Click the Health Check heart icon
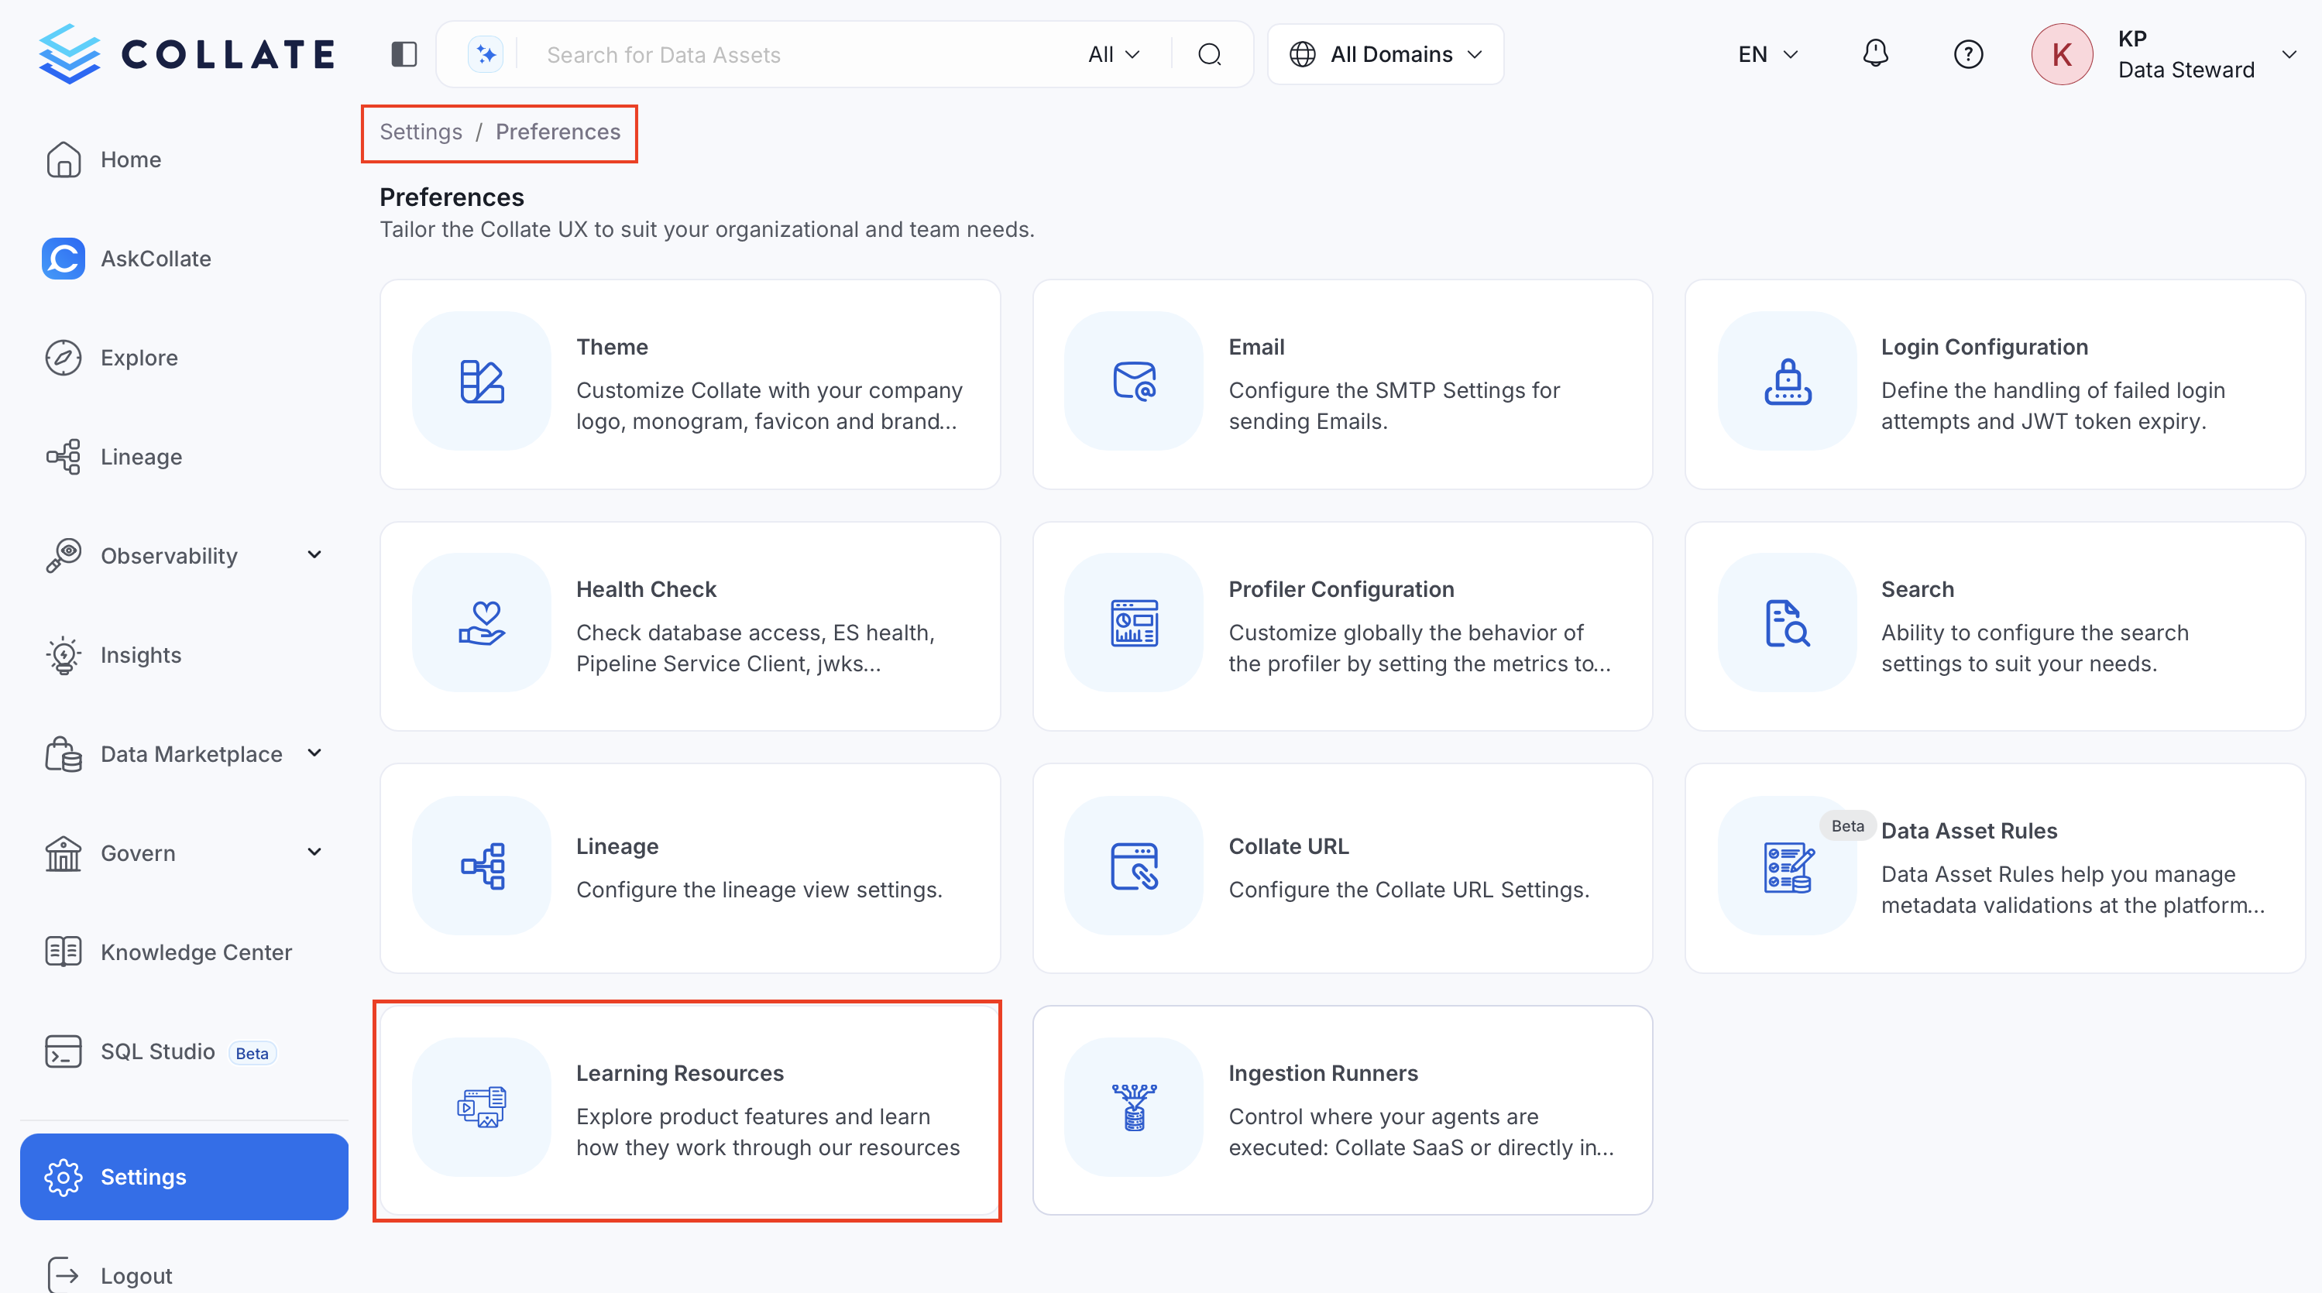The height and width of the screenshot is (1293, 2322). pos(483,622)
